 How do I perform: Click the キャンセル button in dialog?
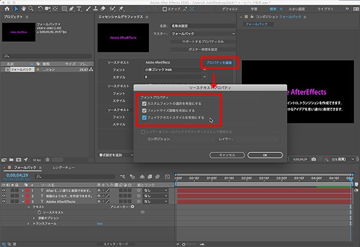click(x=227, y=155)
